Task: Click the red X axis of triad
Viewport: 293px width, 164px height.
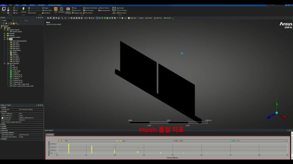Action: [281, 115]
